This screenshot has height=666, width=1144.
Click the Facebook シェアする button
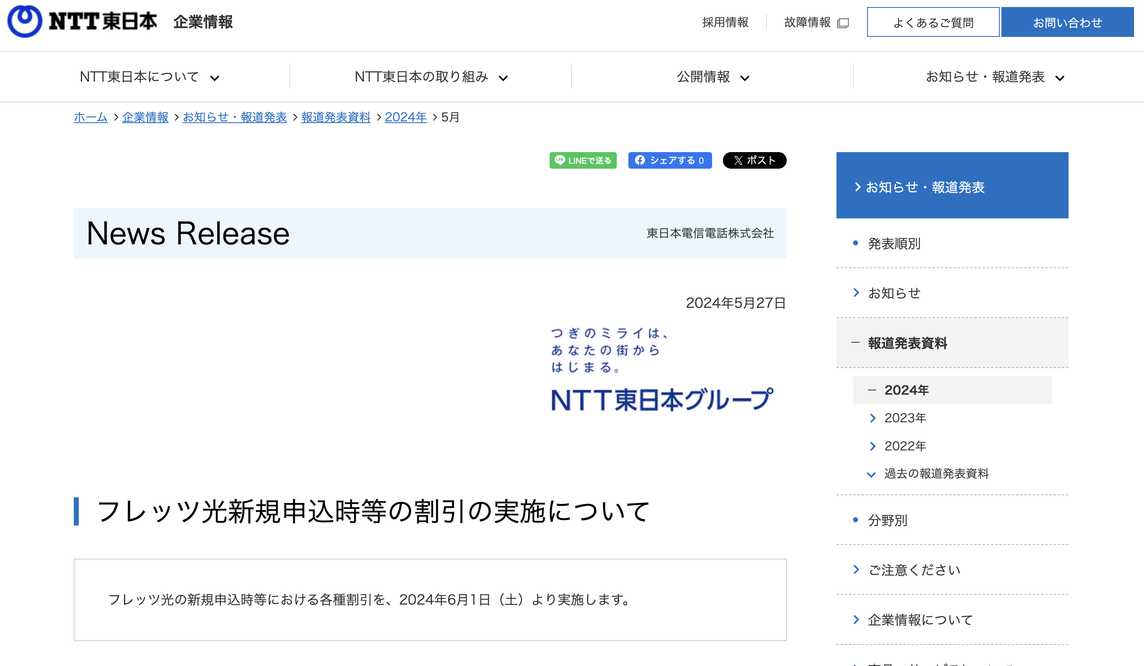coord(669,160)
